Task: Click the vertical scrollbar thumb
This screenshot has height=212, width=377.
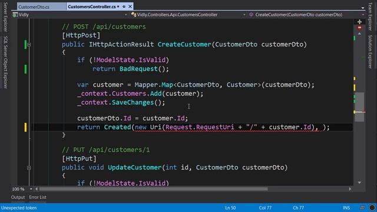Action: (x=359, y=107)
